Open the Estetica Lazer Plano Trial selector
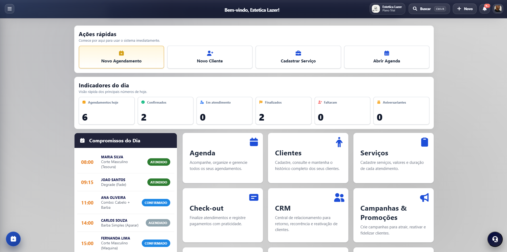507x252 pixels. (387, 9)
